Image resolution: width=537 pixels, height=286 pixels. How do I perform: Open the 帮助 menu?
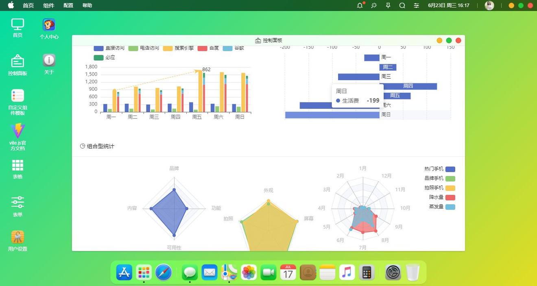pyautogui.click(x=87, y=5)
